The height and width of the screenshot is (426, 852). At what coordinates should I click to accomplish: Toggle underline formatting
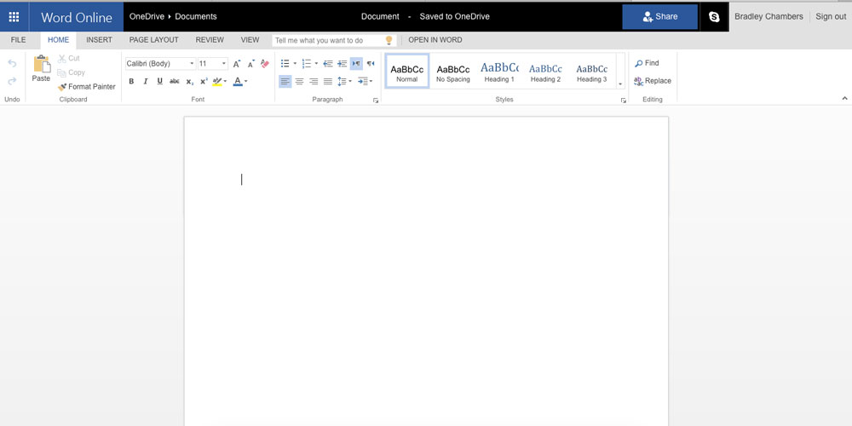coord(160,81)
